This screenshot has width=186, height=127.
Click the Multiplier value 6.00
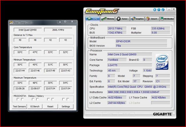coord(160,33)
